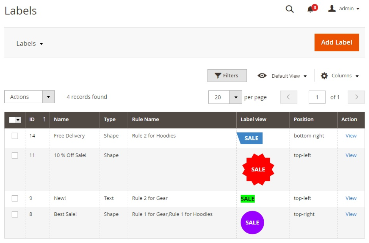Click the current page number field
This screenshot has height=243, width=369.
(x=317, y=97)
